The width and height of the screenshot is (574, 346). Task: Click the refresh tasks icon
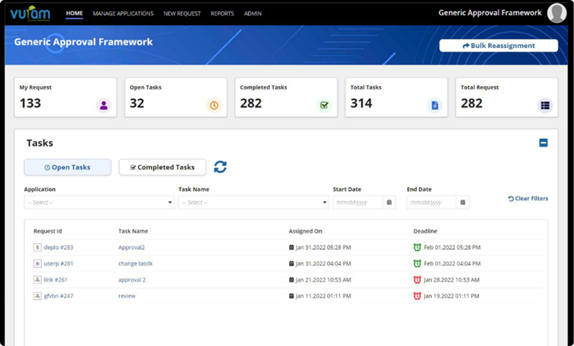click(220, 167)
